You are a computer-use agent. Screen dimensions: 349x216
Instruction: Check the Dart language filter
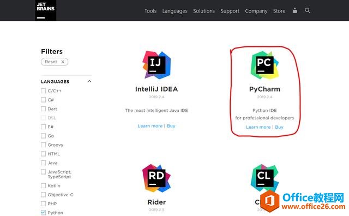click(44, 109)
